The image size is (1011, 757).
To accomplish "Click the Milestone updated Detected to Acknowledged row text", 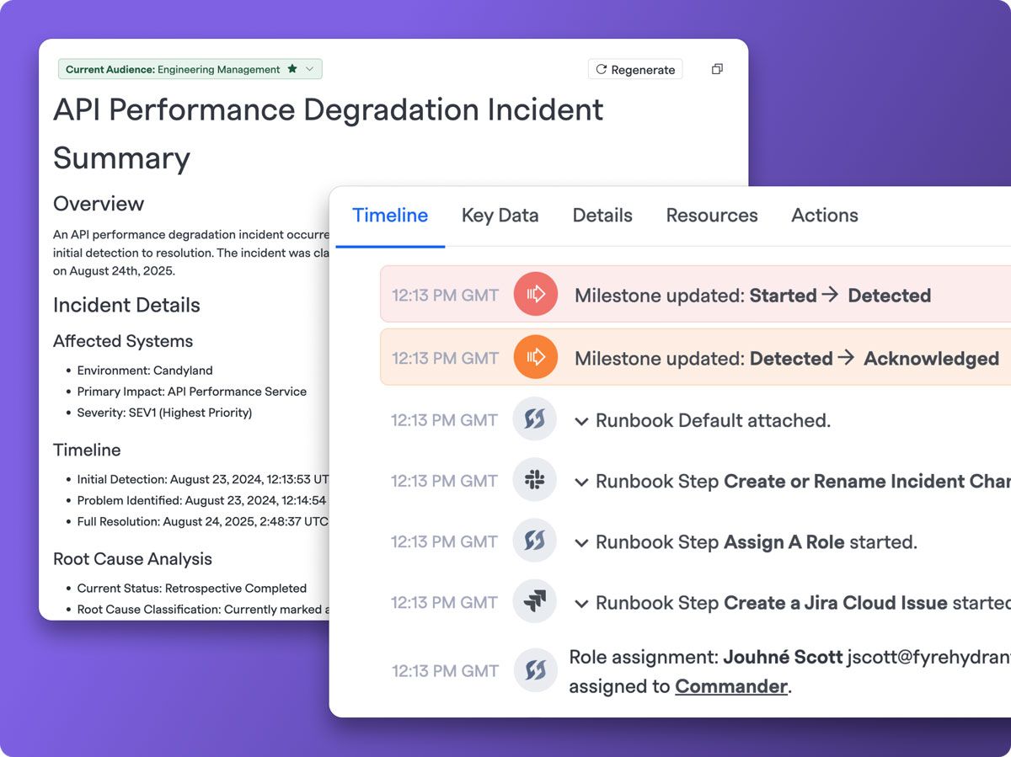I will (x=787, y=359).
